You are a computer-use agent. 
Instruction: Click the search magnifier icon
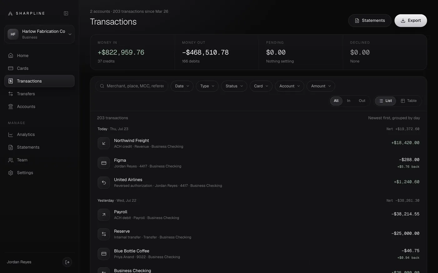[102, 86]
